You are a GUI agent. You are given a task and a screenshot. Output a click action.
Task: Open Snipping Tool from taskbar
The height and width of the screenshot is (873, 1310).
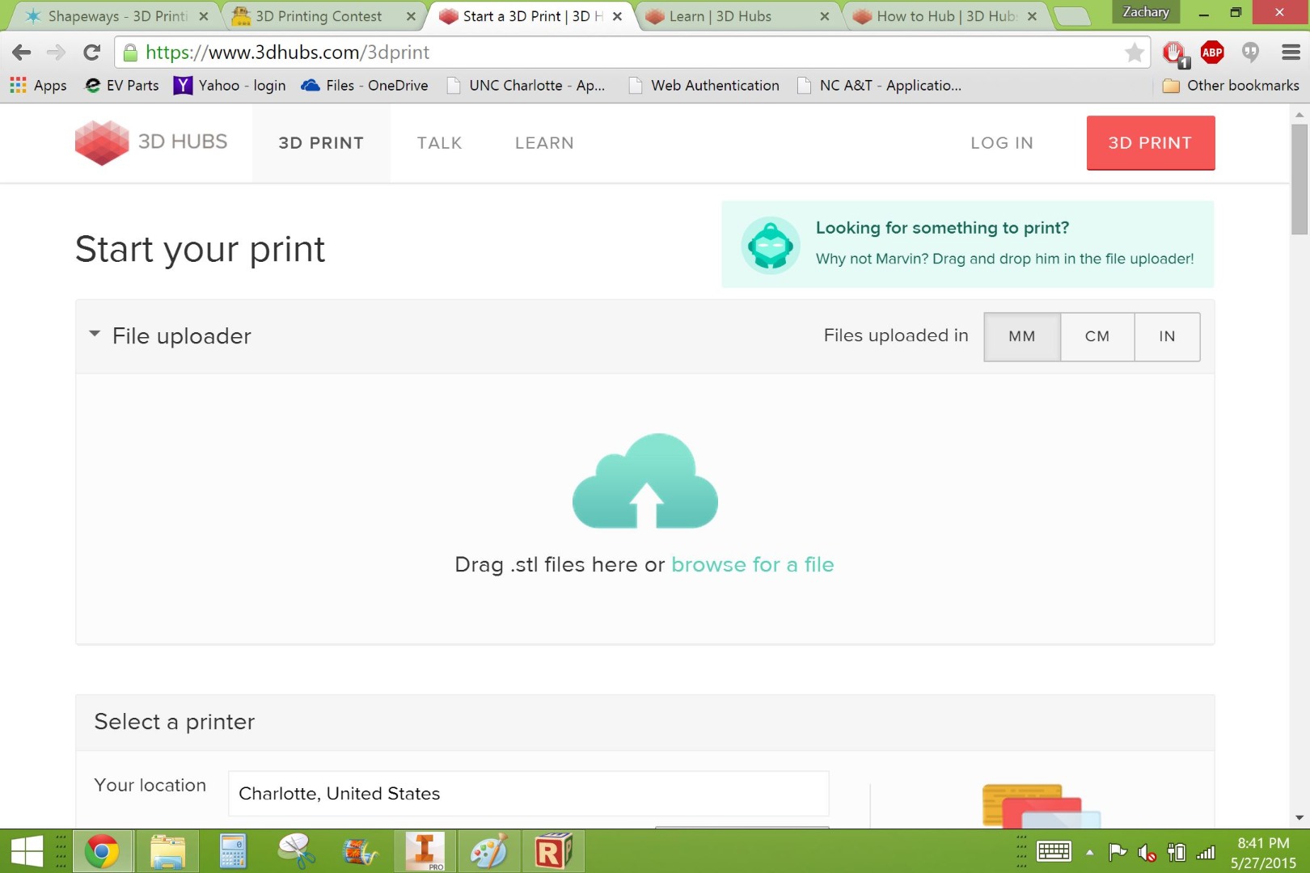pyautogui.click(x=297, y=852)
